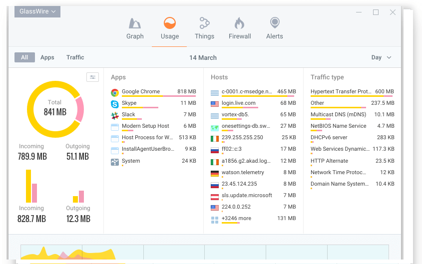Click the 828.7 MB incoming value
422x264 pixels.
coord(32,219)
